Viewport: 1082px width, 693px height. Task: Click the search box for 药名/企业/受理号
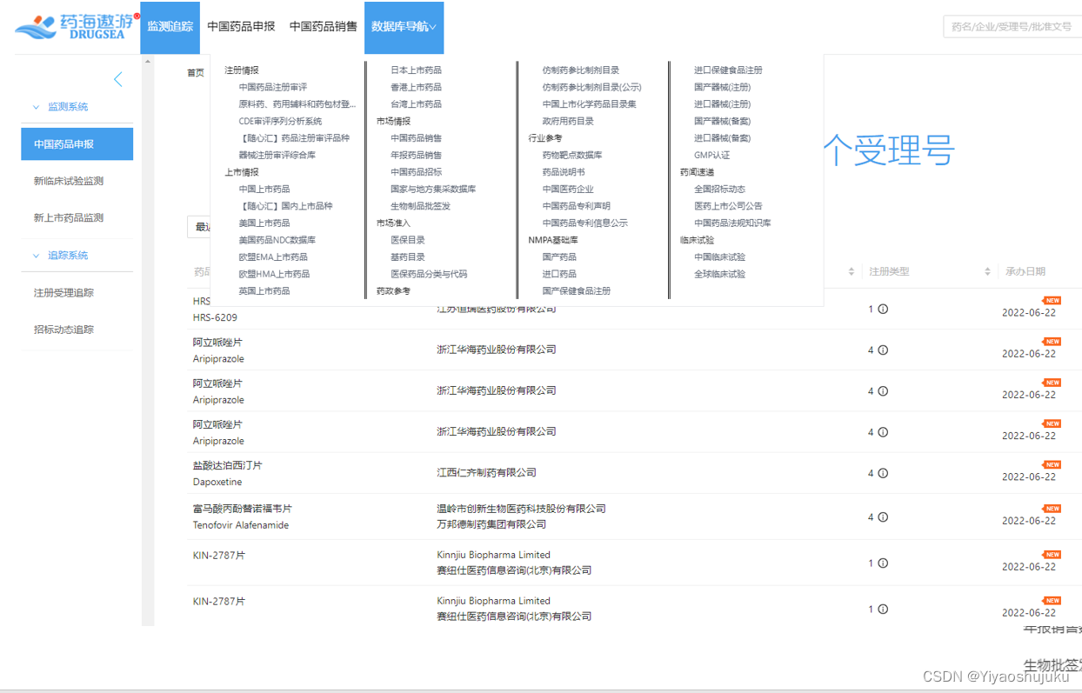coord(1012,27)
